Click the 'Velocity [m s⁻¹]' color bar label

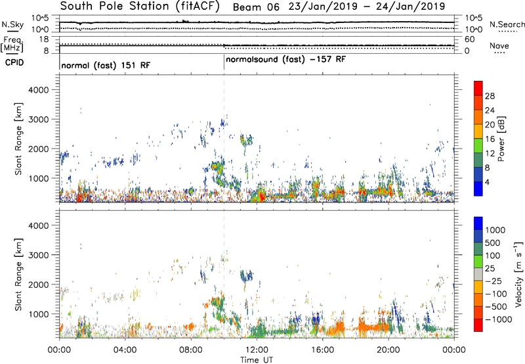(x=518, y=274)
